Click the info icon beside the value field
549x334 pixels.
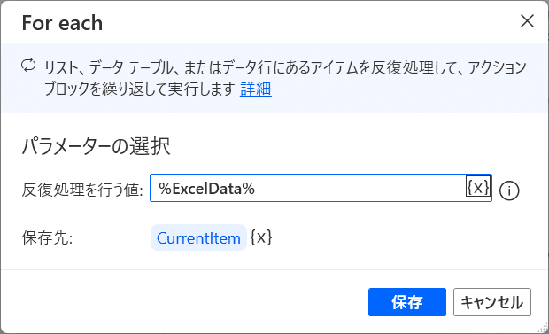tap(509, 191)
